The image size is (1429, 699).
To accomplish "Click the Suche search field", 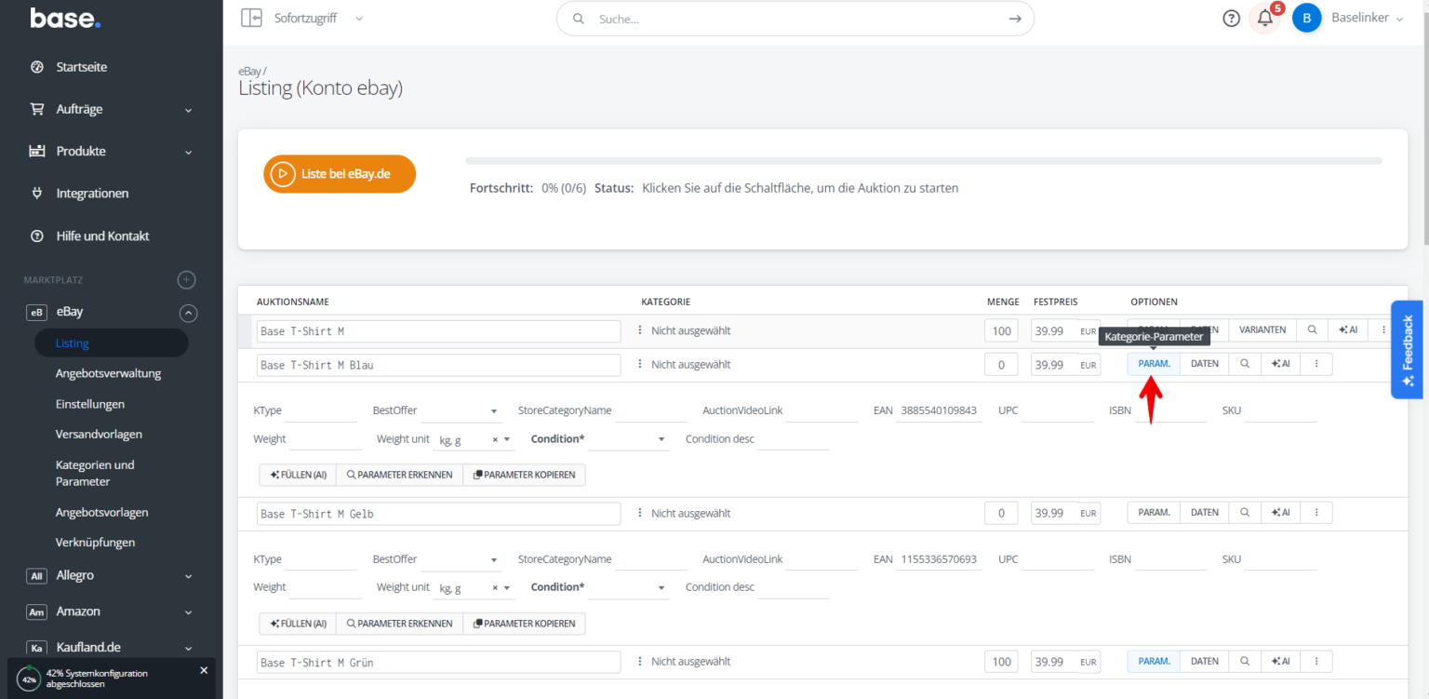I will 795,19.
